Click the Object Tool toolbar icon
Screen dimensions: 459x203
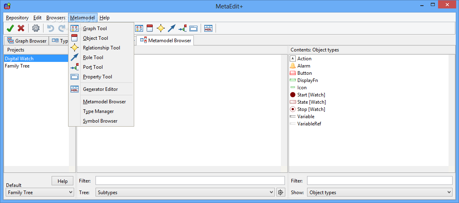tap(150, 28)
